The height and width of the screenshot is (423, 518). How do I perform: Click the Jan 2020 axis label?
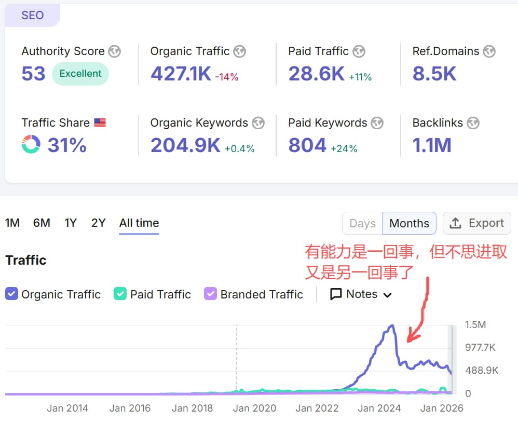(254, 408)
